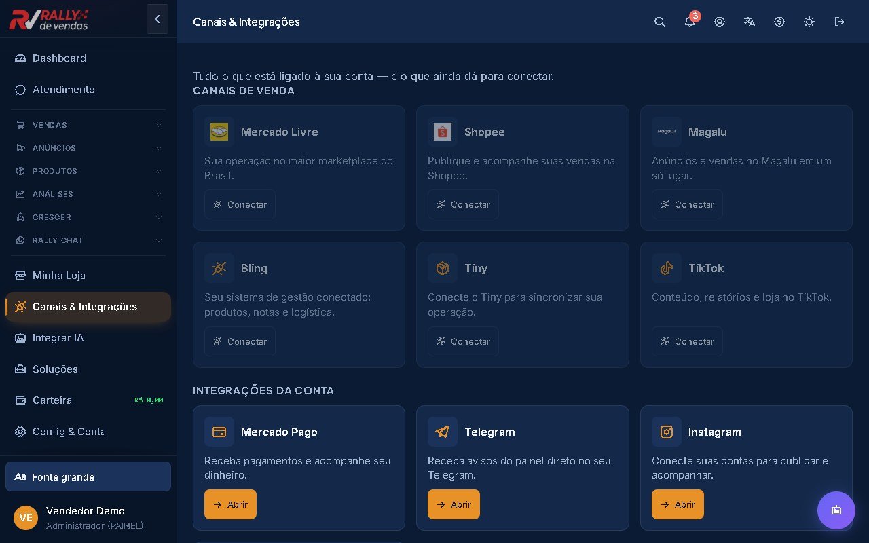The image size is (869, 543).
Task: Toggle the Fonte grande option
Action: (88, 476)
